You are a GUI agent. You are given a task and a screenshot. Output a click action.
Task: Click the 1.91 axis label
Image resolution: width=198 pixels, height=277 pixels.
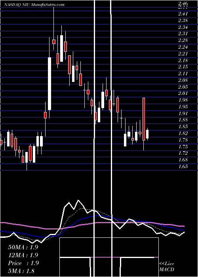183,114
